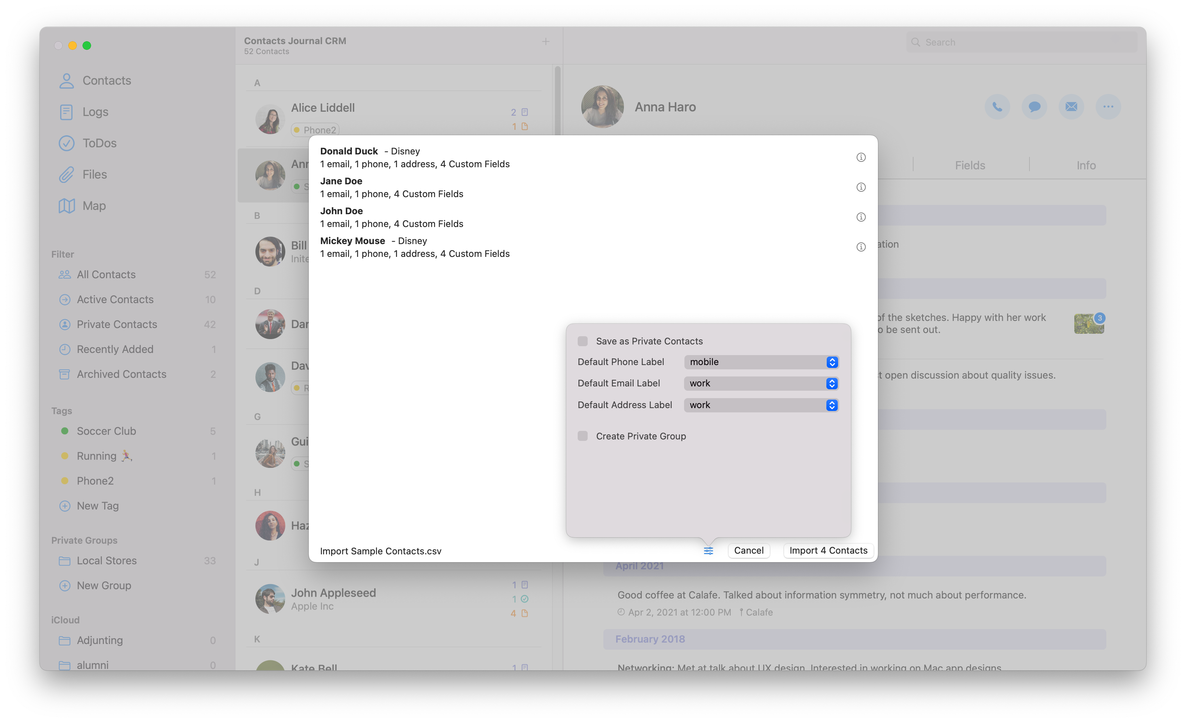Screen dimensions: 1186x723
Task: Call Anna Haro with phone icon
Action: (997, 106)
